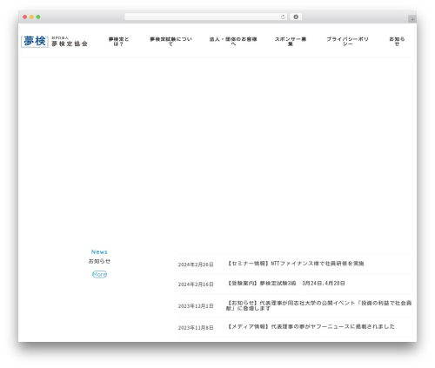Click the browser reload icon
Image resolution: width=435 pixels, height=368 pixels.
[283, 17]
